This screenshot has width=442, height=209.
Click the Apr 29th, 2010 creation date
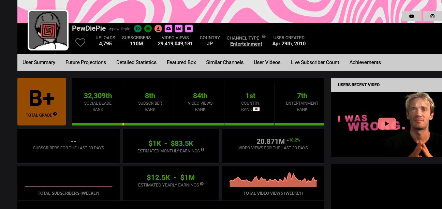[x=289, y=44]
